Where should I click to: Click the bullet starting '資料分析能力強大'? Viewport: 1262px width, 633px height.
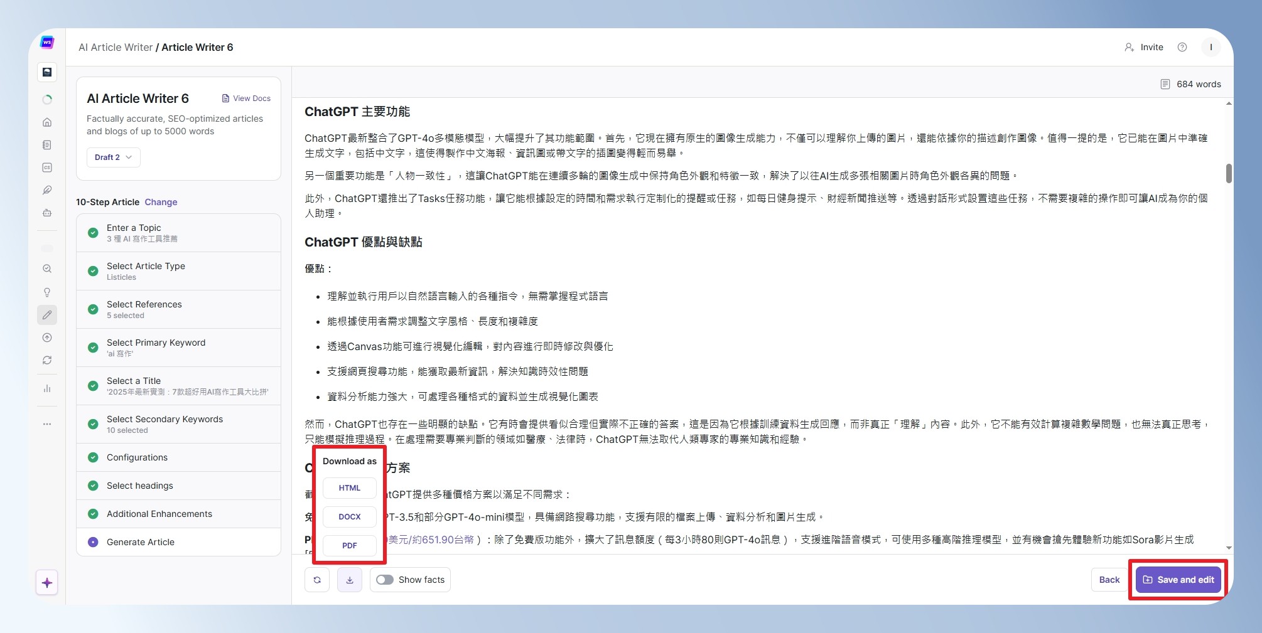coord(463,396)
